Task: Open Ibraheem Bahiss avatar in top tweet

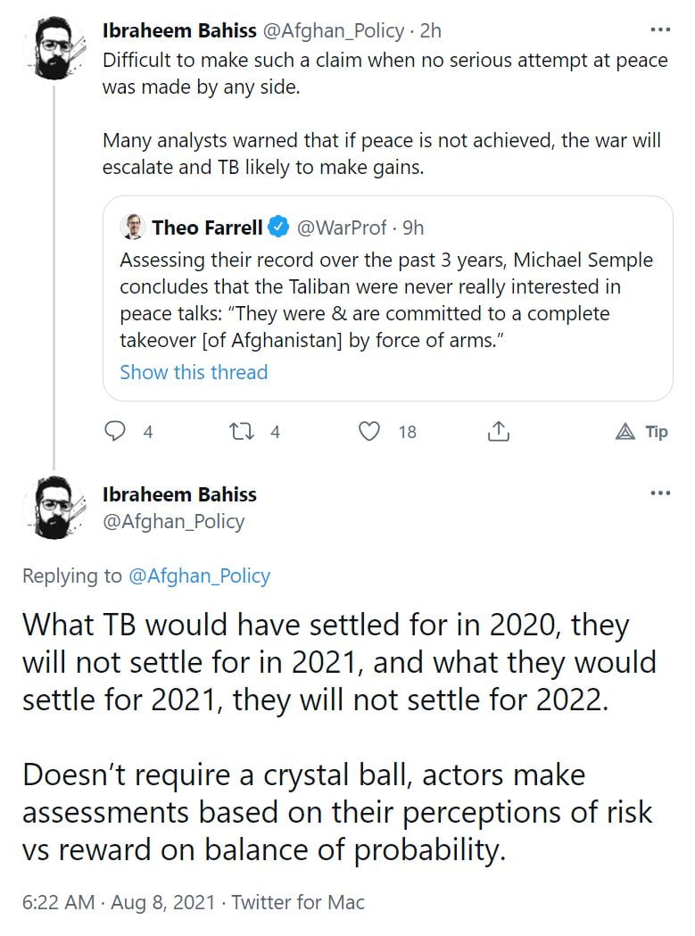Action: tap(54, 49)
